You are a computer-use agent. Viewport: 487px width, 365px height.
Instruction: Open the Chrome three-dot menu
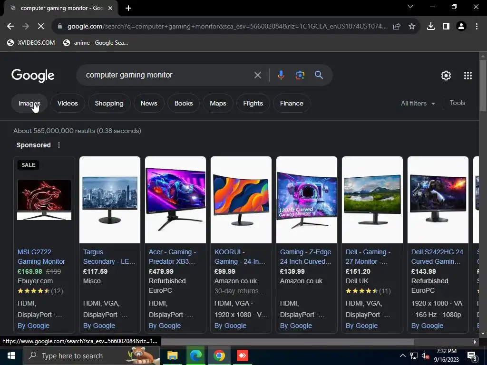coord(477,27)
